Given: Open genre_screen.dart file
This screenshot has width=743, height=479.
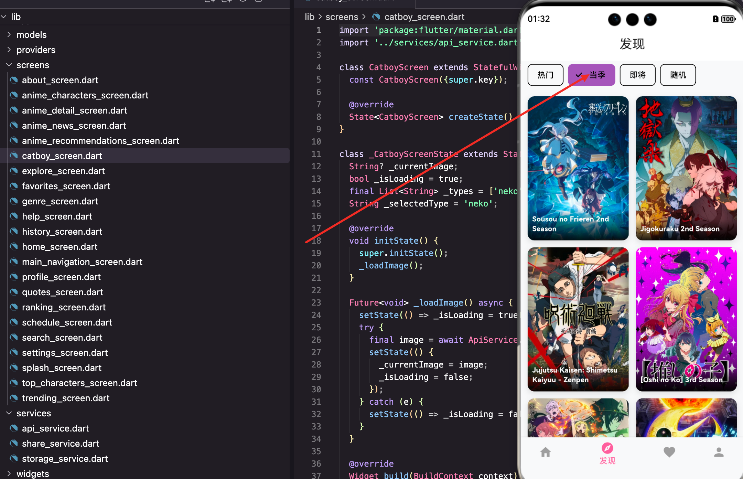Looking at the screenshot, I should (60, 201).
